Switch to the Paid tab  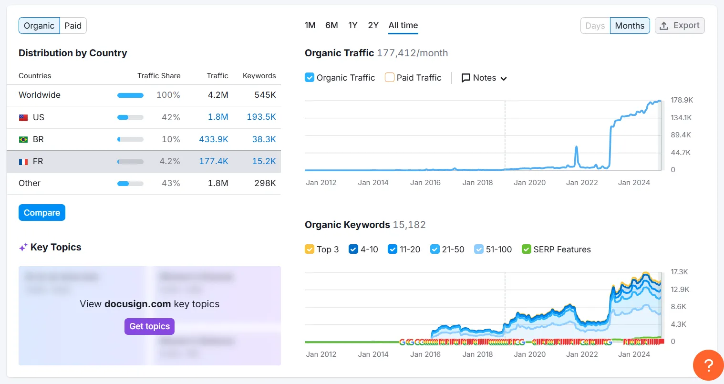(x=73, y=26)
